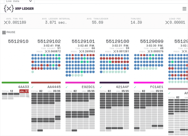
Task: Click the fees XRP icon for ledger 55129102
Action: (x=46, y=51)
